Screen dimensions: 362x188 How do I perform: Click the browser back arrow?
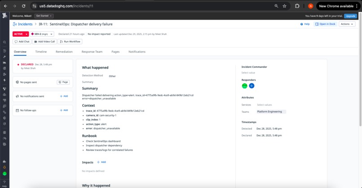point(5,6)
